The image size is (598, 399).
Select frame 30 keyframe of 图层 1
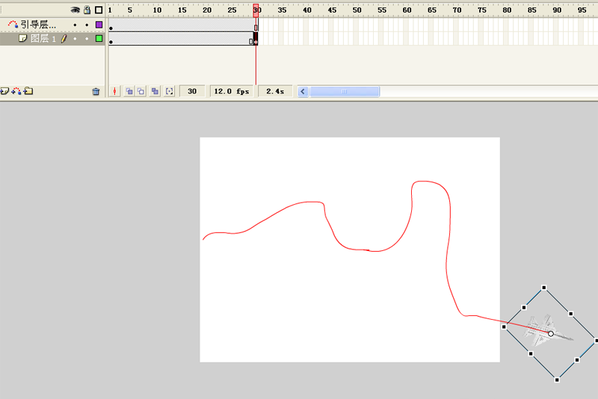coord(256,39)
